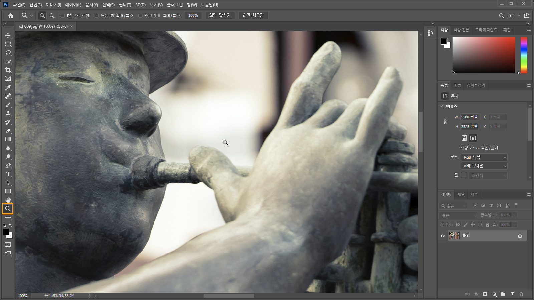Open the 이미지(I) menu
Screen dimensions: 534x300
click(x=53, y=5)
